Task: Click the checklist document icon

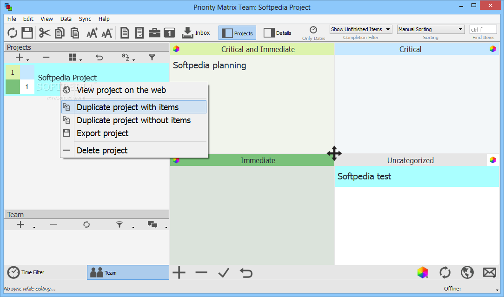Action: coord(139,33)
